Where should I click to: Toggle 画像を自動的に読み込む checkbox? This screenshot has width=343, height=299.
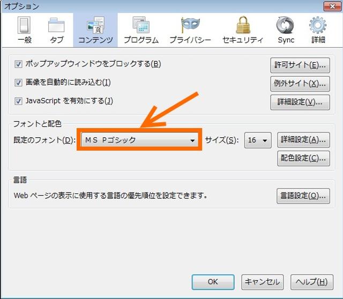[x=18, y=83]
